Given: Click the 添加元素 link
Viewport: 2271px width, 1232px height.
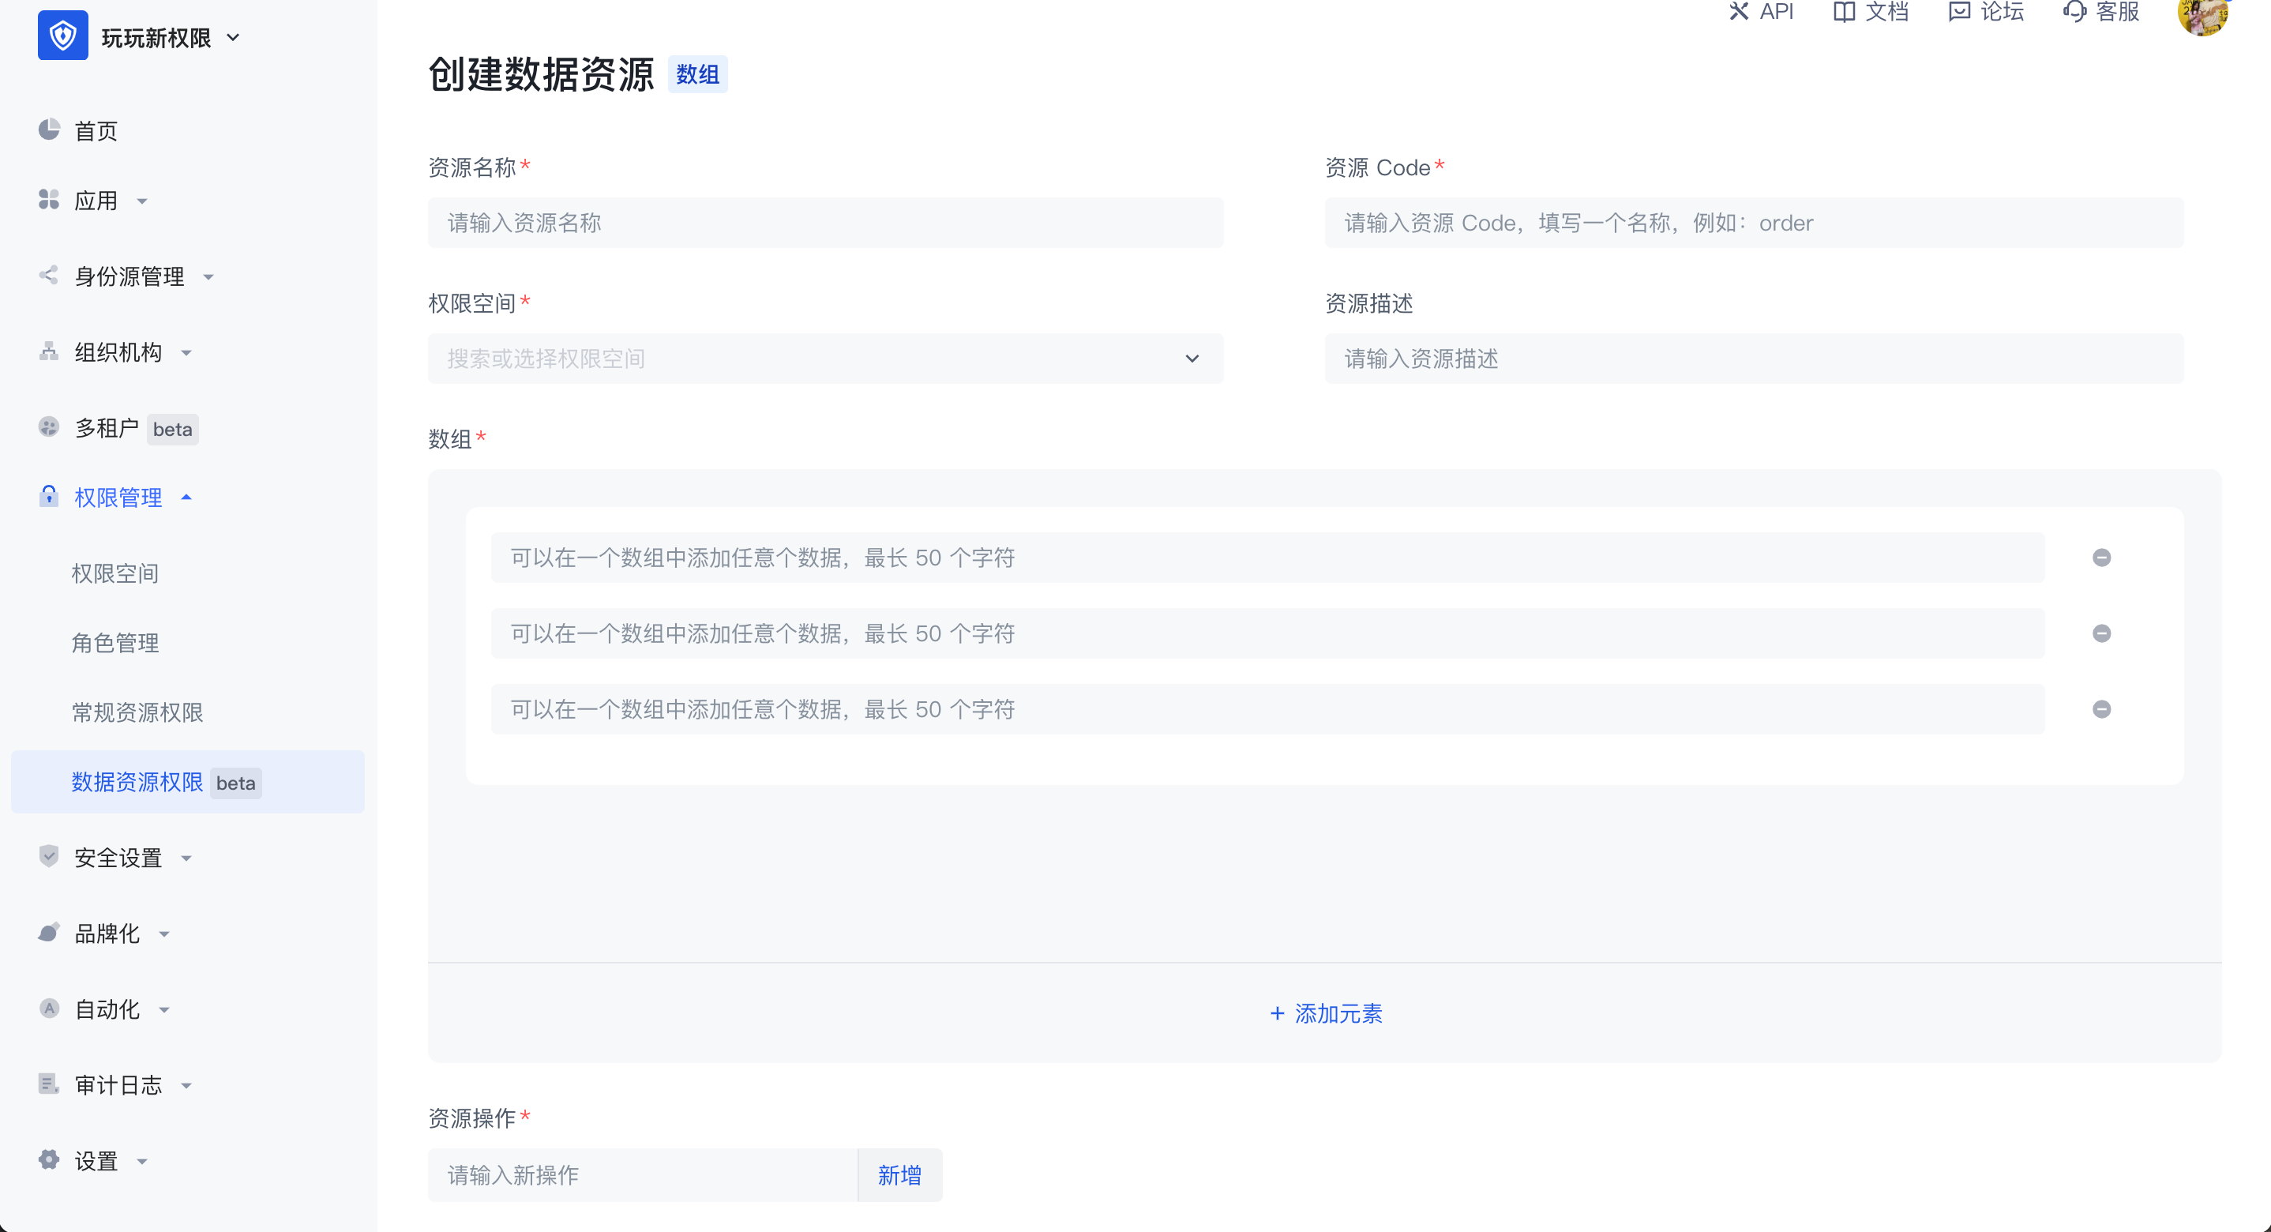Looking at the screenshot, I should pos(1325,1013).
